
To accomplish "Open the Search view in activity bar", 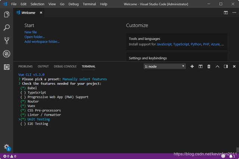I will coord(7,28).
